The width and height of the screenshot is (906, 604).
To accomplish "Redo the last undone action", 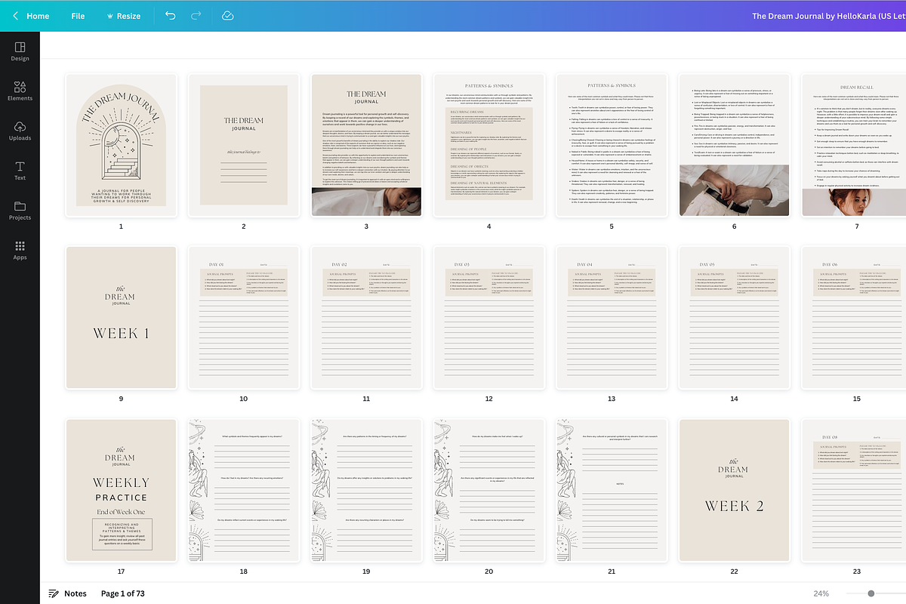I will click(196, 16).
